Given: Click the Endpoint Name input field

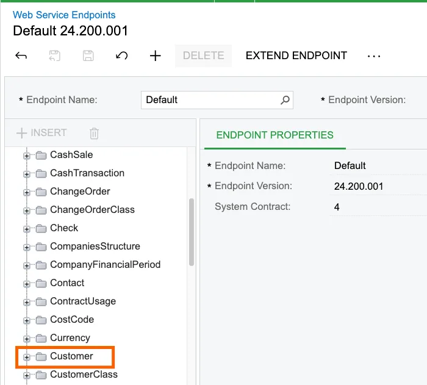Looking at the screenshot, I should (217, 100).
